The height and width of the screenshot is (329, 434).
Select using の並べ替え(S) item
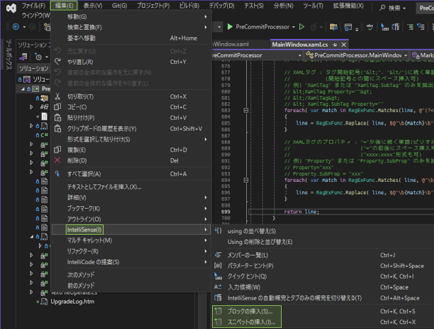point(323,231)
